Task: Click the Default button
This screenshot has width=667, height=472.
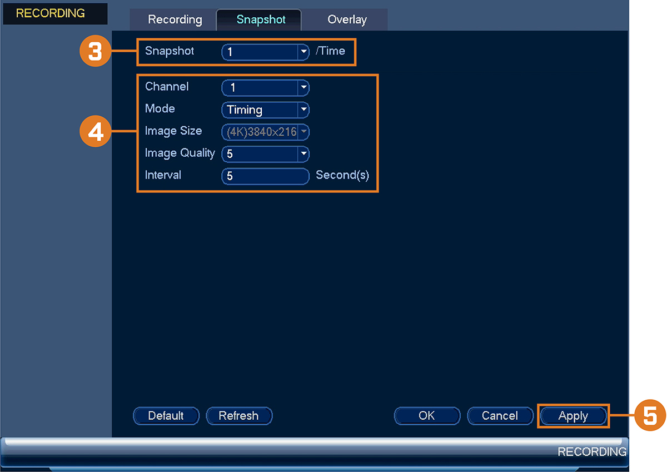Action: (166, 416)
